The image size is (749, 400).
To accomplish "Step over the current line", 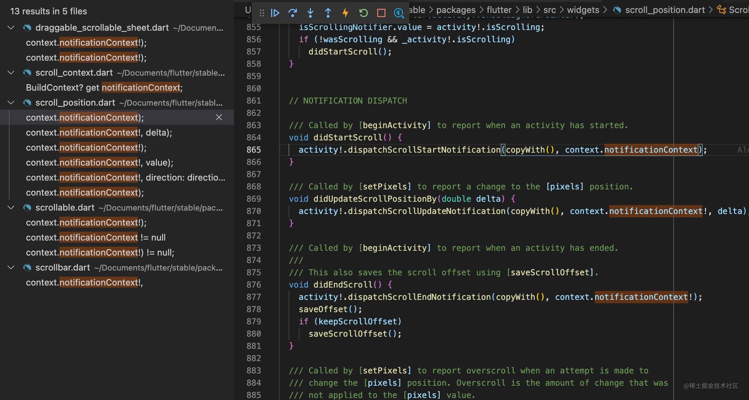I will (293, 13).
